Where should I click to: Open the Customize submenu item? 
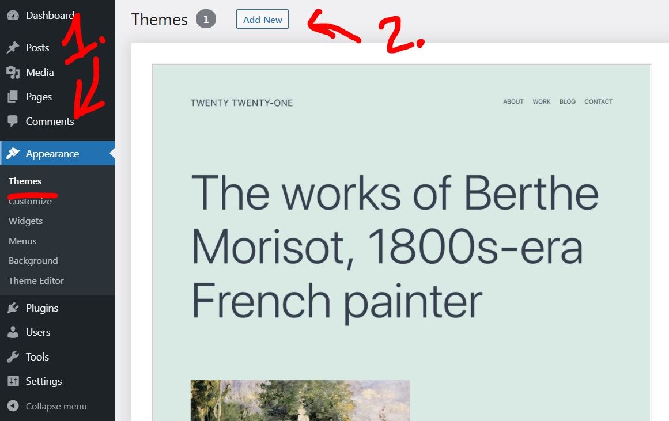pyautogui.click(x=30, y=202)
